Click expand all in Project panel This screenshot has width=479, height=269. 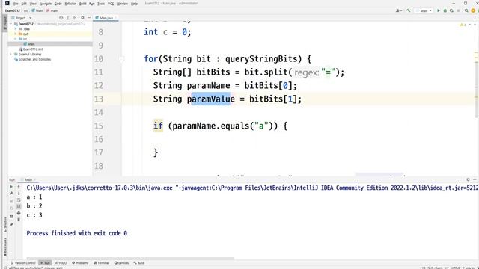click(67, 18)
